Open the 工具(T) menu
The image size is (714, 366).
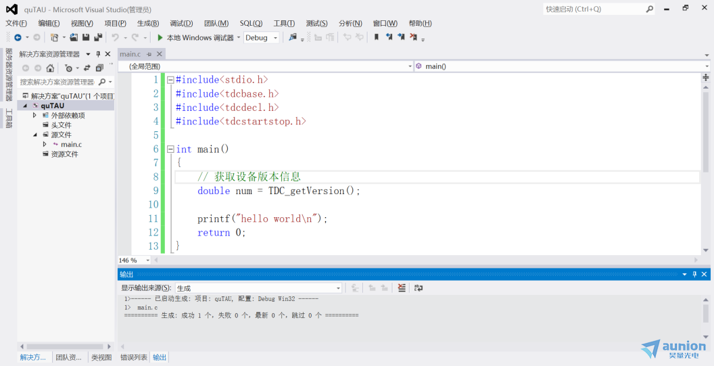(284, 23)
